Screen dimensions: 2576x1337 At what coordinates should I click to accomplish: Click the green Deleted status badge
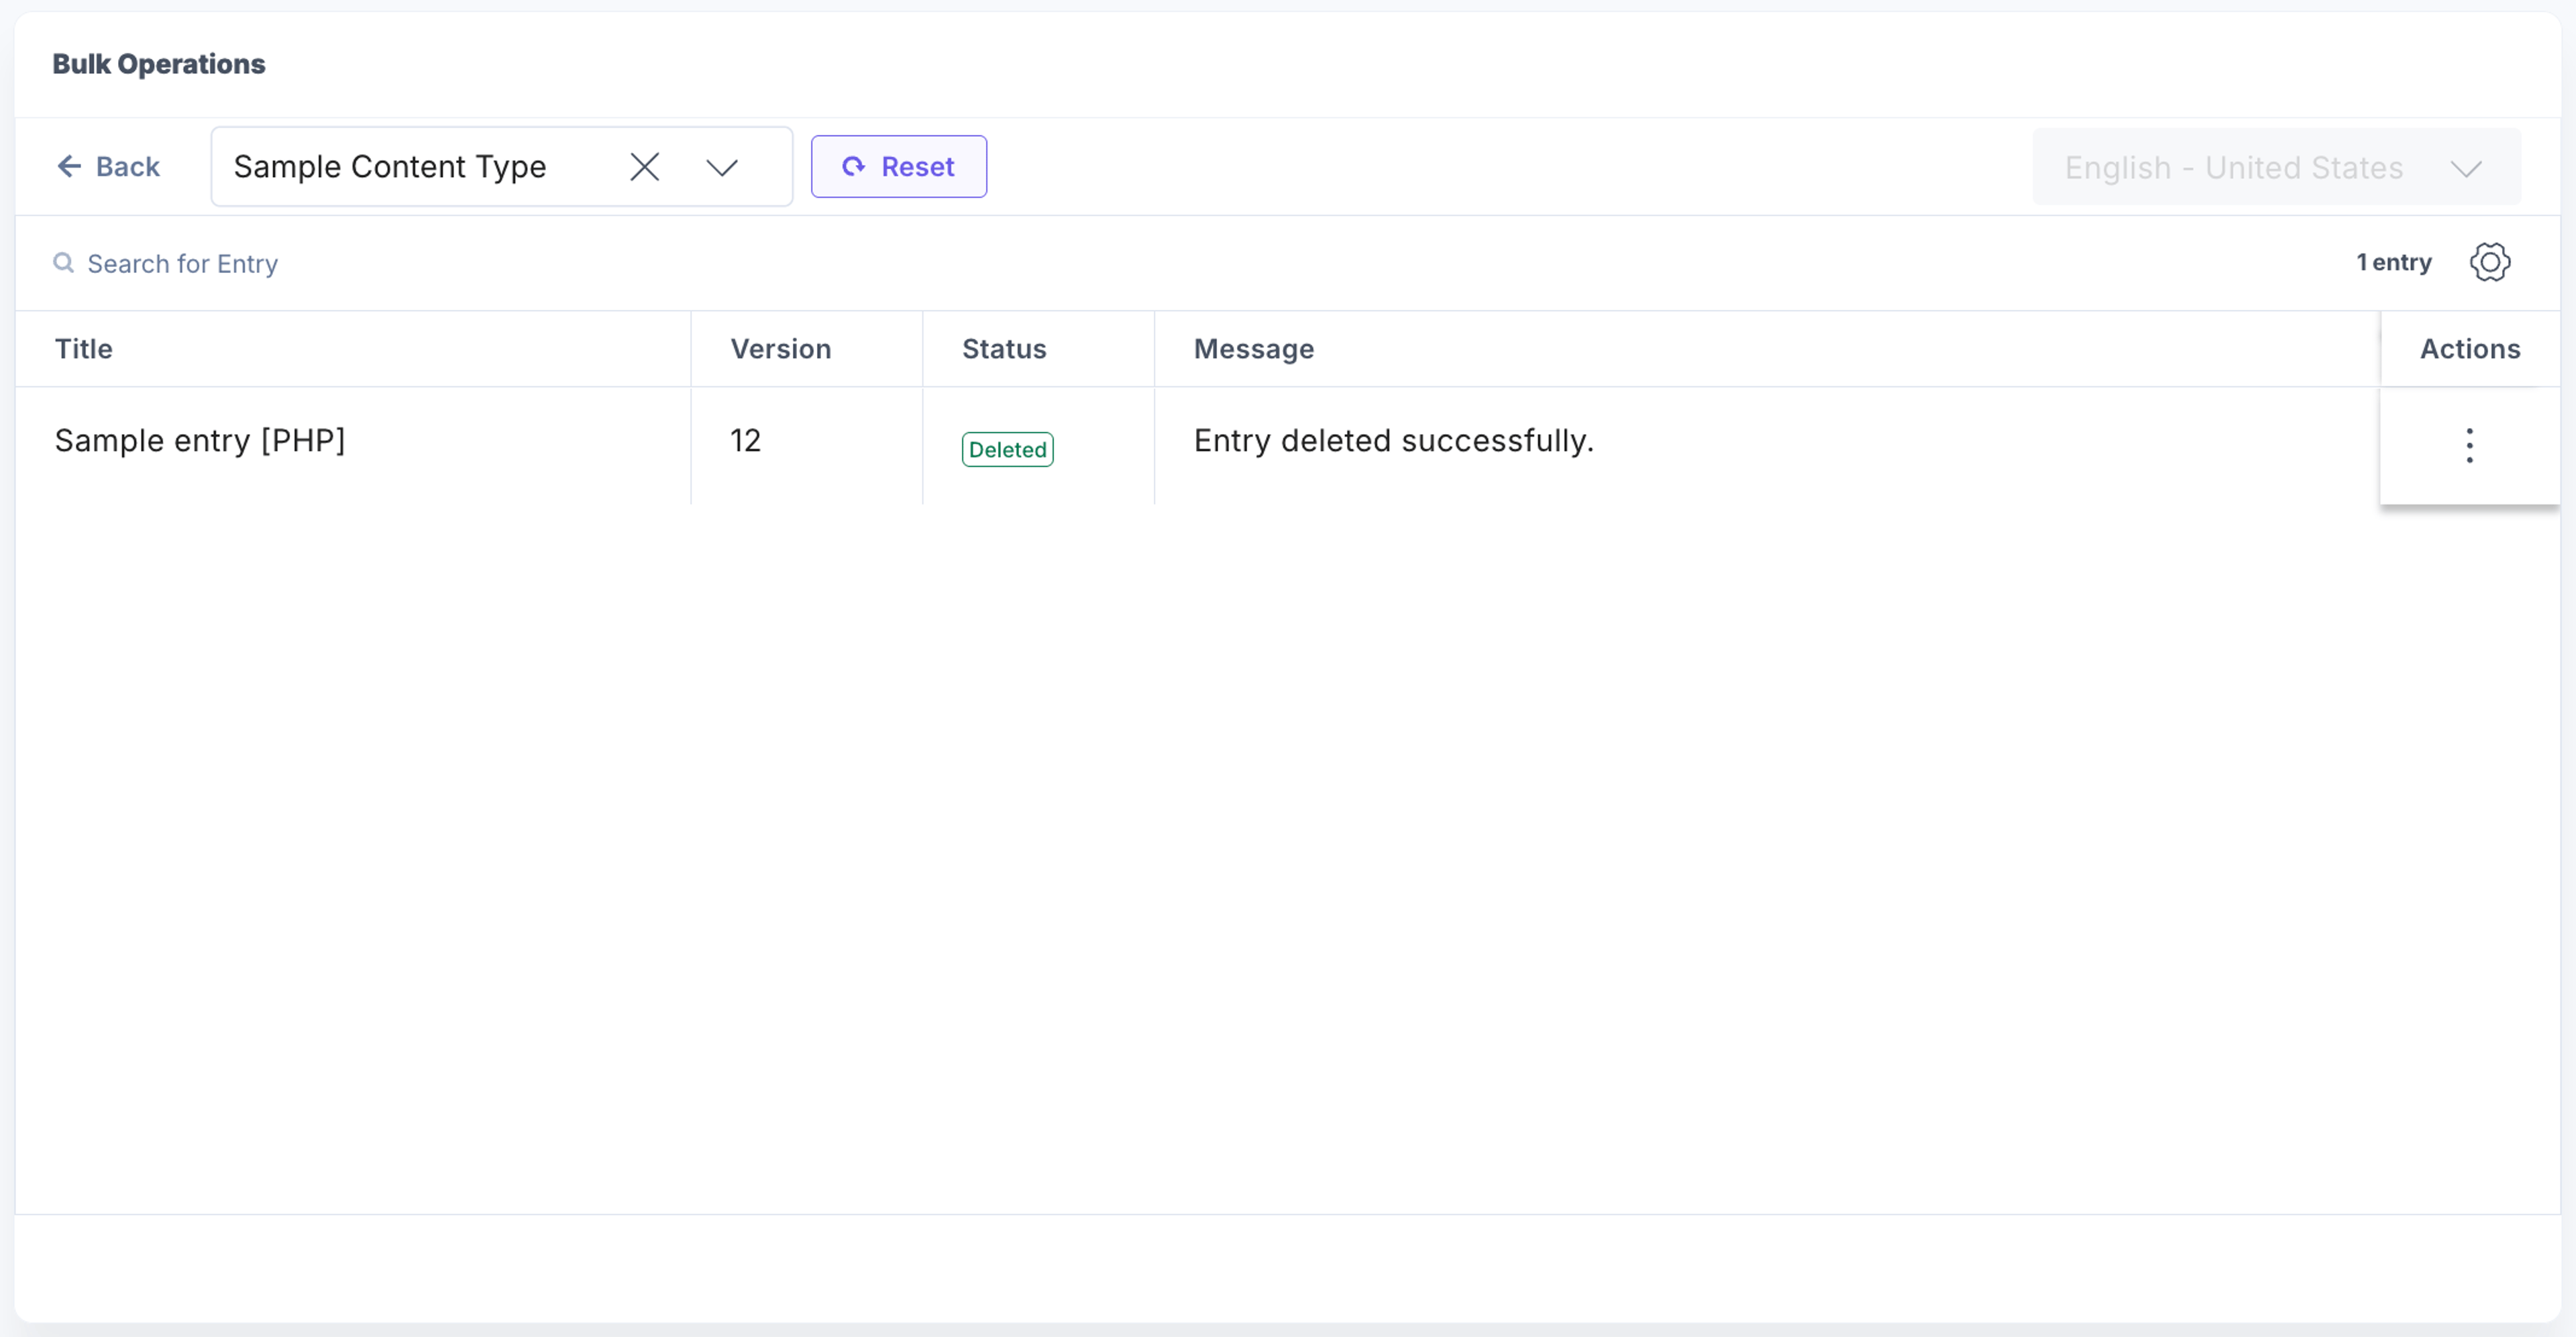coord(1007,449)
